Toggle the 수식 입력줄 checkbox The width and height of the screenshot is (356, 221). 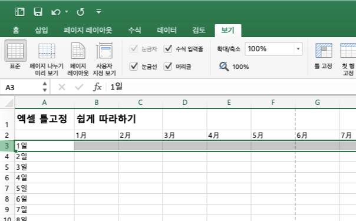click(x=168, y=49)
